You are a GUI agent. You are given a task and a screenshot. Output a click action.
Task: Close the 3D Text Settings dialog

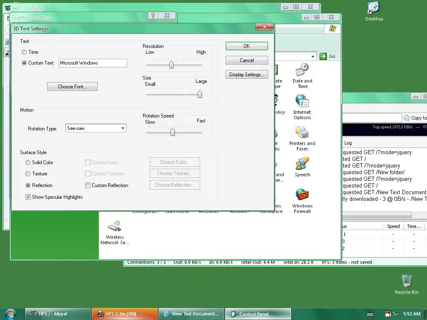(x=264, y=27)
